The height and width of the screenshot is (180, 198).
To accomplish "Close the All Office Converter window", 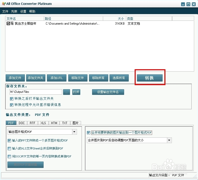I will [x=194, y=4].
